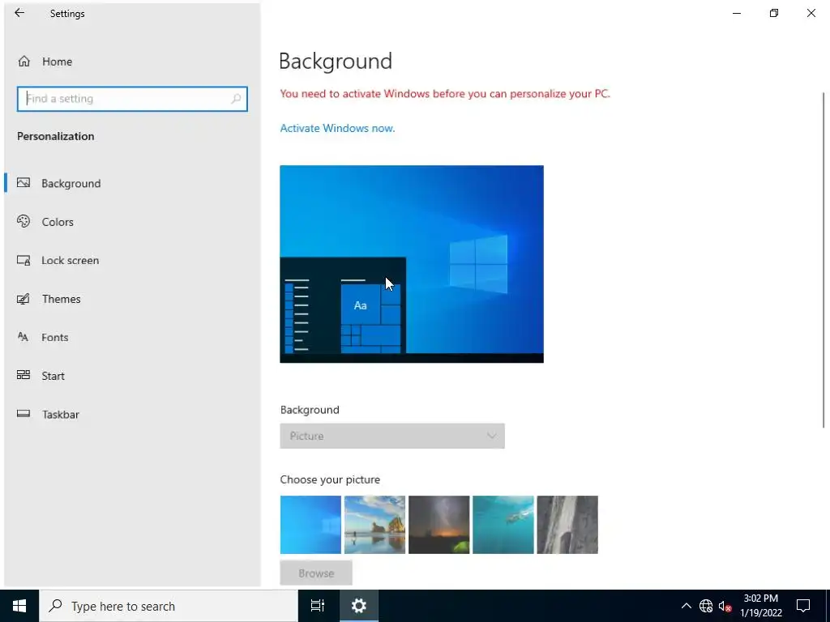Restore down the Settings window

[774, 13]
